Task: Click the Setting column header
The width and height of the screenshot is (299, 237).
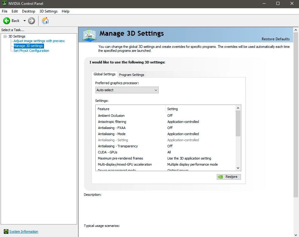Action: 201,109
